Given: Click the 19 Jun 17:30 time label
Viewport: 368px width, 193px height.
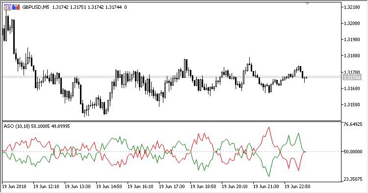Looking at the screenshot, I should click(172, 187).
